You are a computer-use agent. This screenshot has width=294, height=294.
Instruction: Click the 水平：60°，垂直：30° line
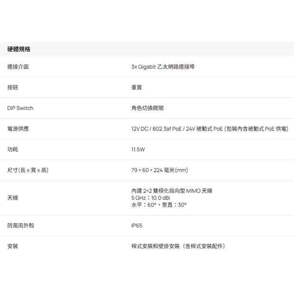(159, 205)
